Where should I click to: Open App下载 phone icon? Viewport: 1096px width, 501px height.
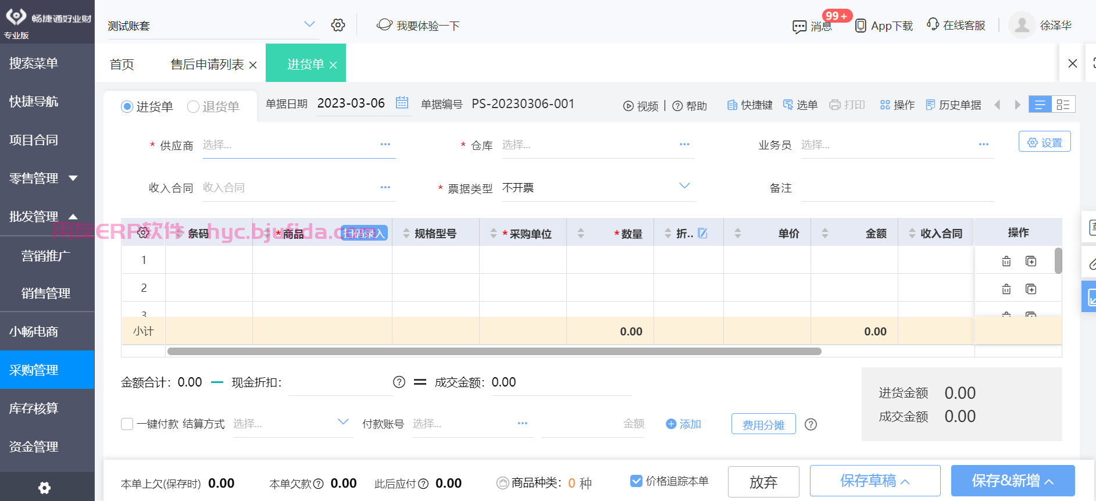click(x=861, y=26)
